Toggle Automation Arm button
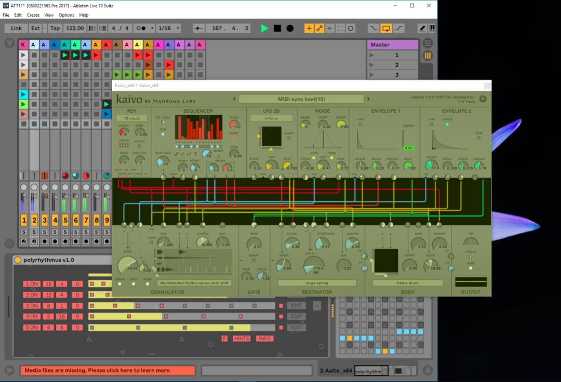Image resolution: width=561 pixels, height=382 pixels. pyautogui.click(x=319, y=28)
